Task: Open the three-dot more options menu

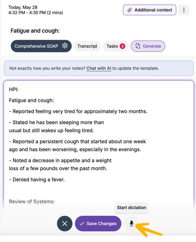Action: (x=184, y=10)
